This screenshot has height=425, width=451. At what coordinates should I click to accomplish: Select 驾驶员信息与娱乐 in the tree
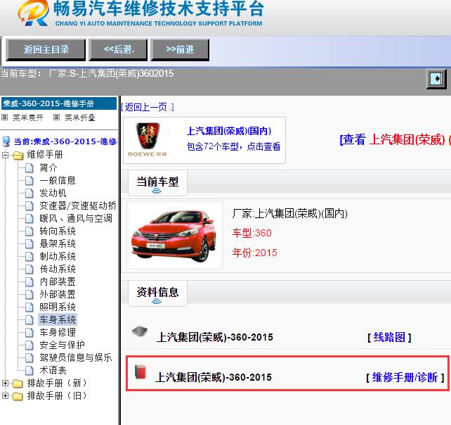76,357
